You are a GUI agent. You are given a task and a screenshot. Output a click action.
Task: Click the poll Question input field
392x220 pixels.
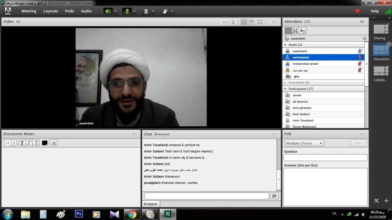point(325,158)
